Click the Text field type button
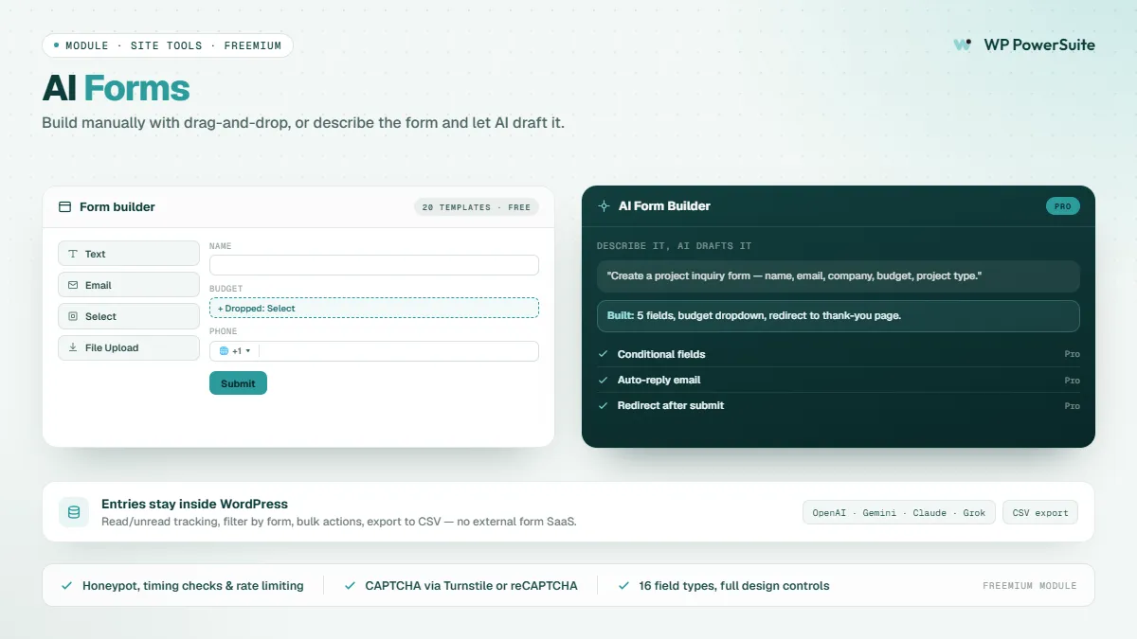Image resolution: width=1137 pixels, height=639 pixels. (x=129, y=254)
